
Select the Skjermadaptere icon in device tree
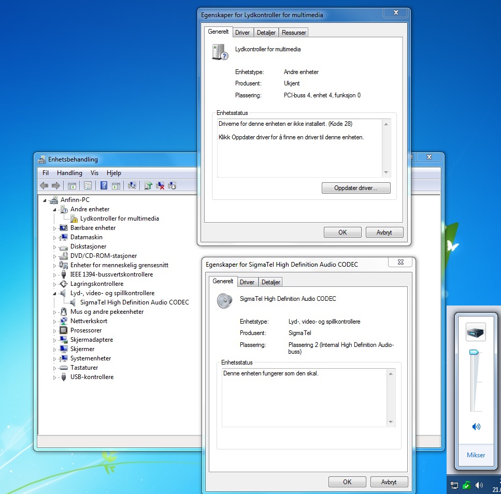tap(64, 340)
